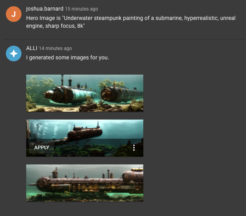Apply the second generated submarine image
This screenshot has height=216, width=246.
pyautogui.click(x=42, y=147)
